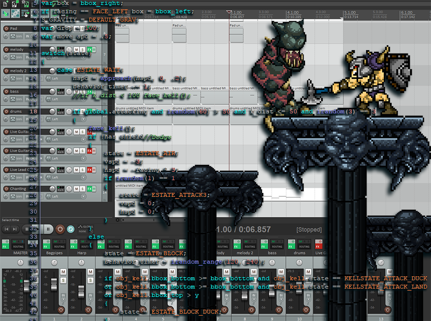Arm the bass track for recording
431x321 pixels.
tap(6, 91)
